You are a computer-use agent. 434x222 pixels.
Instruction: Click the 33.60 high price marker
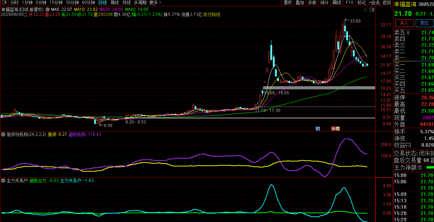pyautogui.click(x=355, y=21)
